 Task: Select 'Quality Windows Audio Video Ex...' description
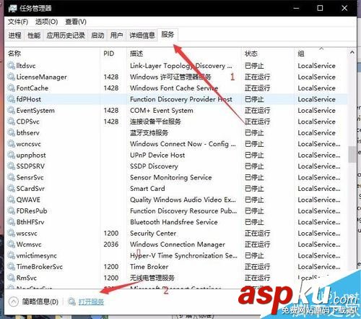point(183,200)
